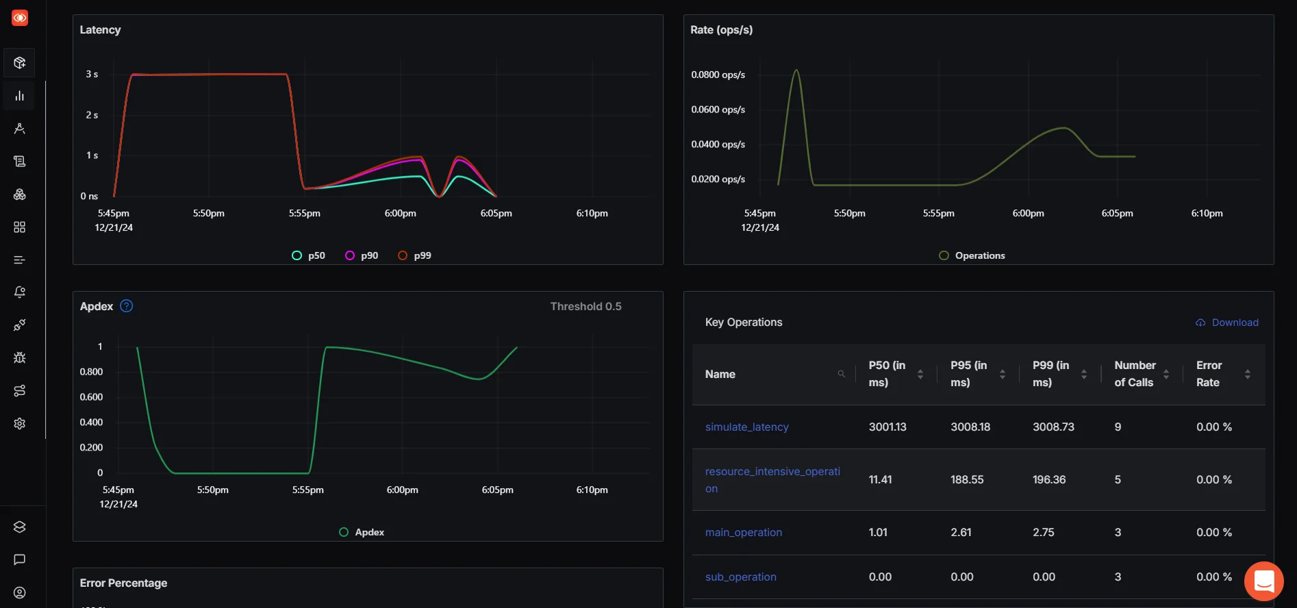1297x608 pixels.
Task: Open Settings gear icon in sidebar
Action: point(20,423)
